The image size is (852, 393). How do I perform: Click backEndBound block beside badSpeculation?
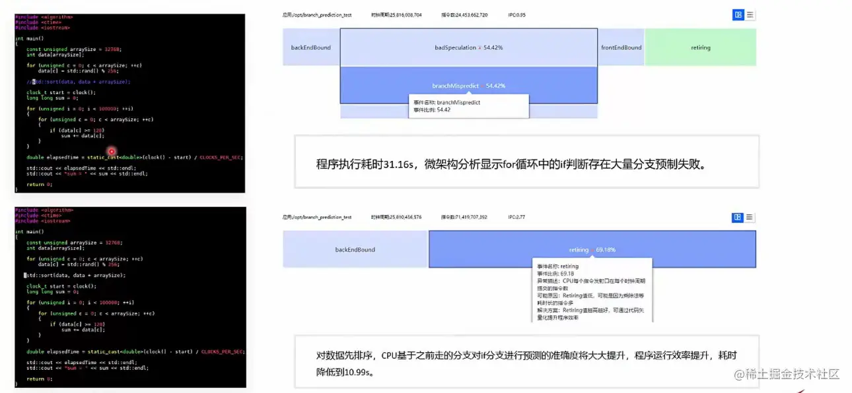(311, 47)
